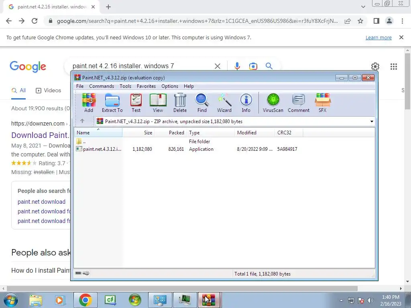Sort by CRC32 column header
The width and height of the screenshot is (411, 308).
pyautogui.click(x=289, y=132)
